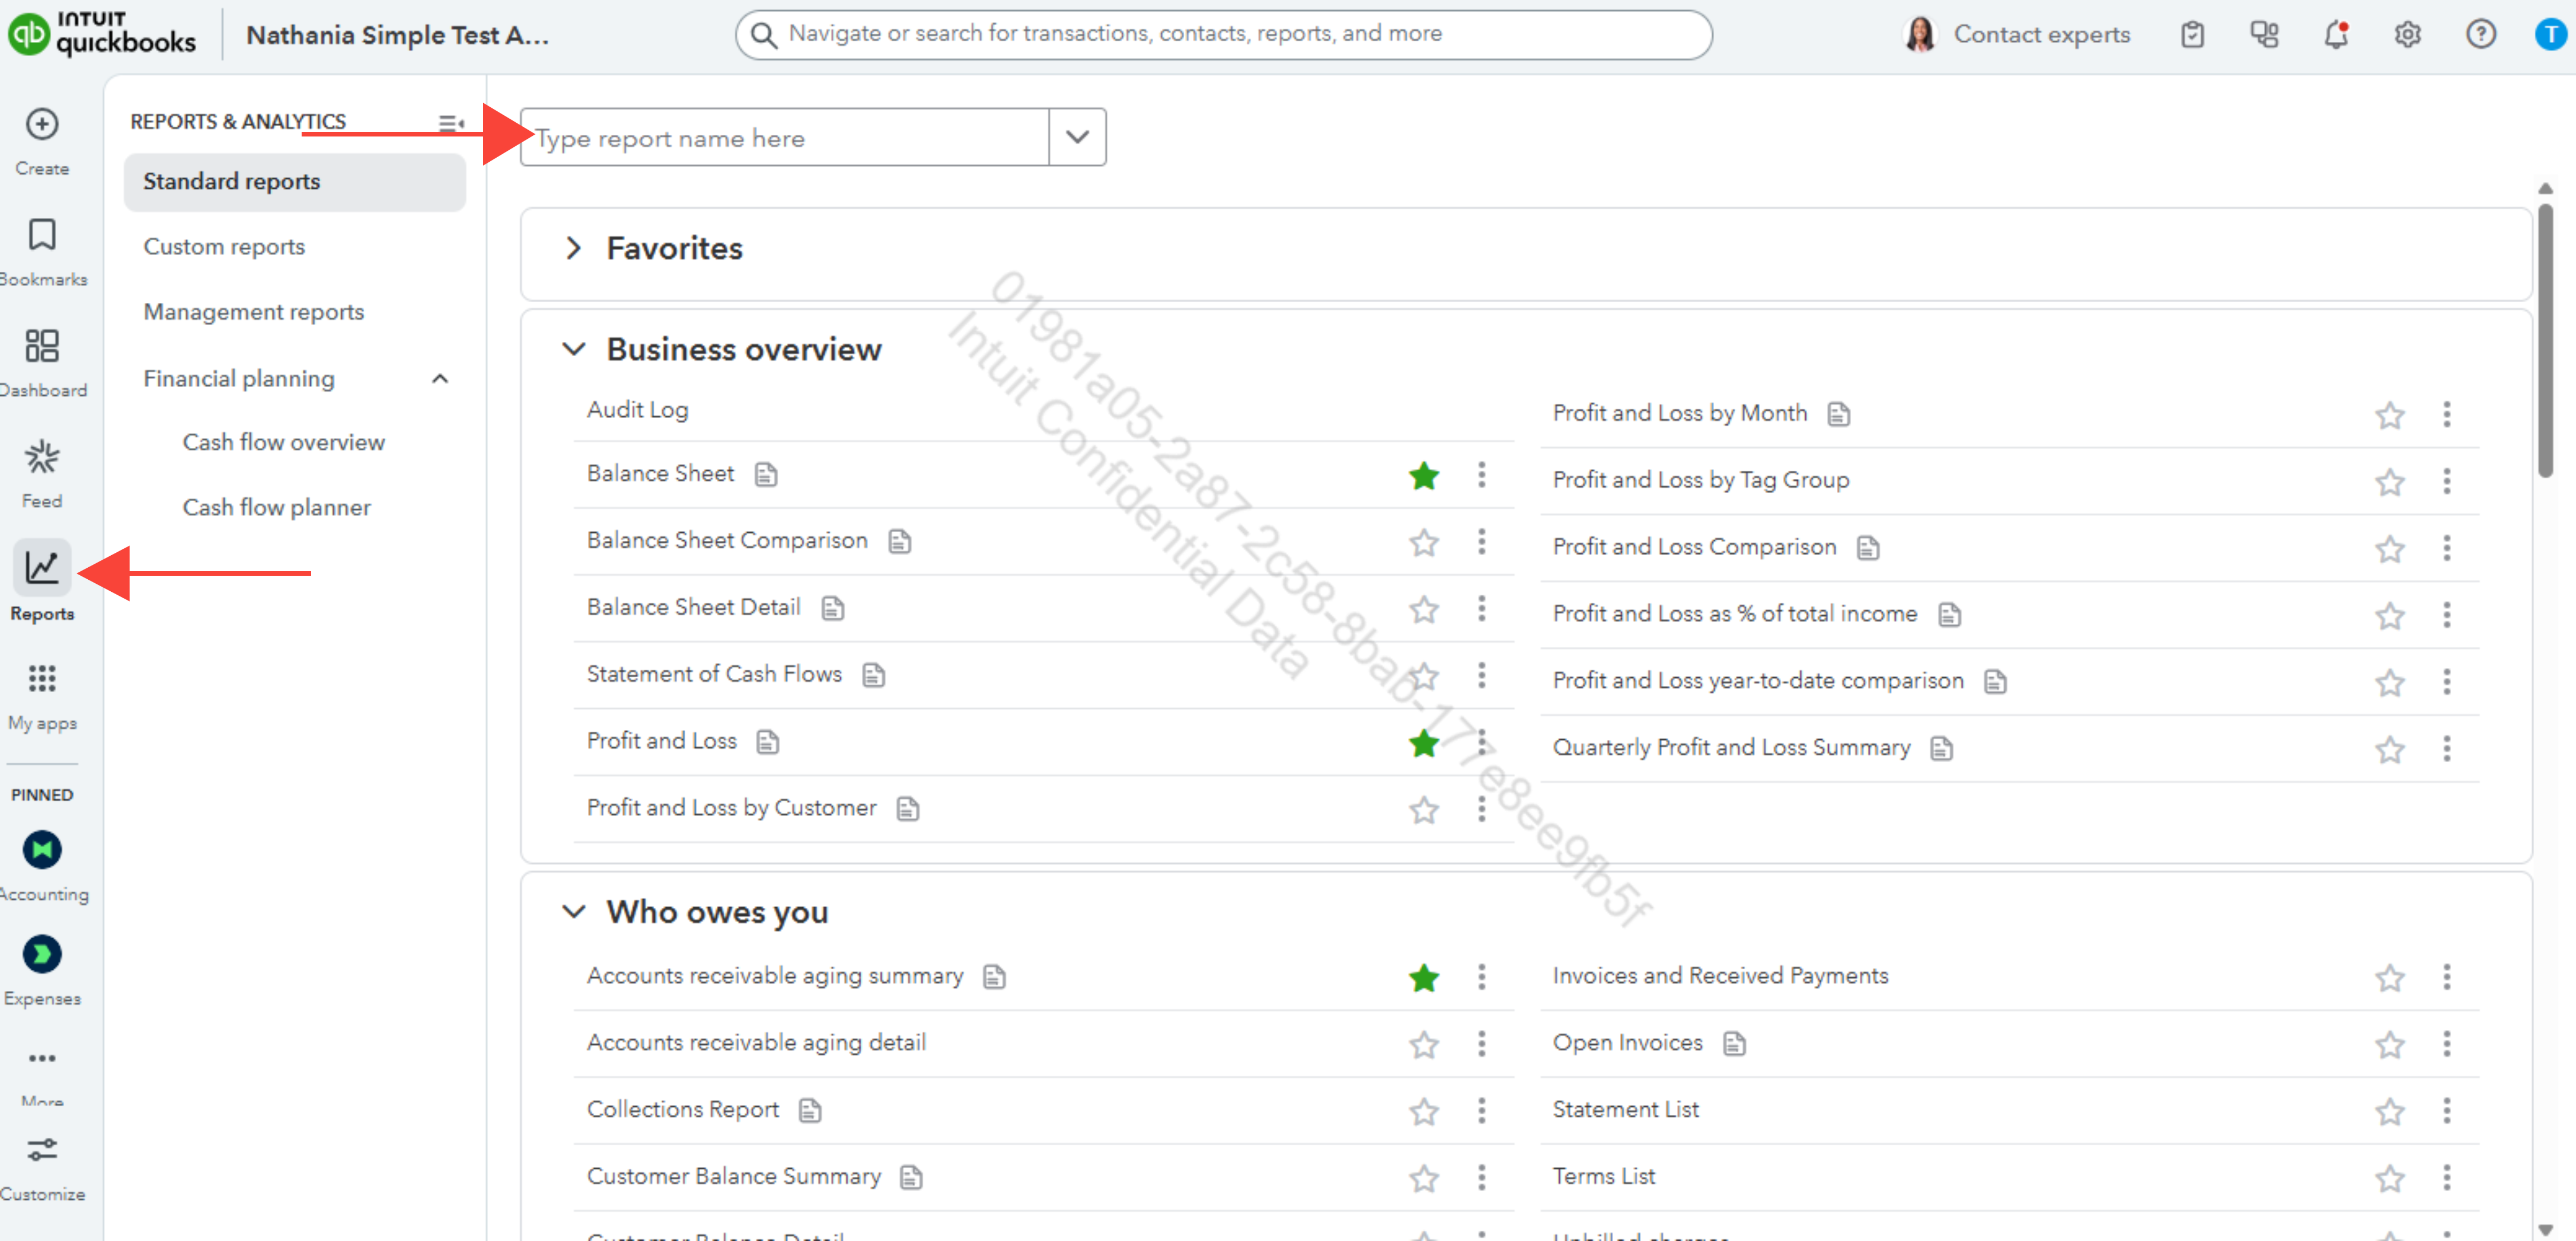
Task: Expand the Favorites section
Action: [x=574, y=248]
